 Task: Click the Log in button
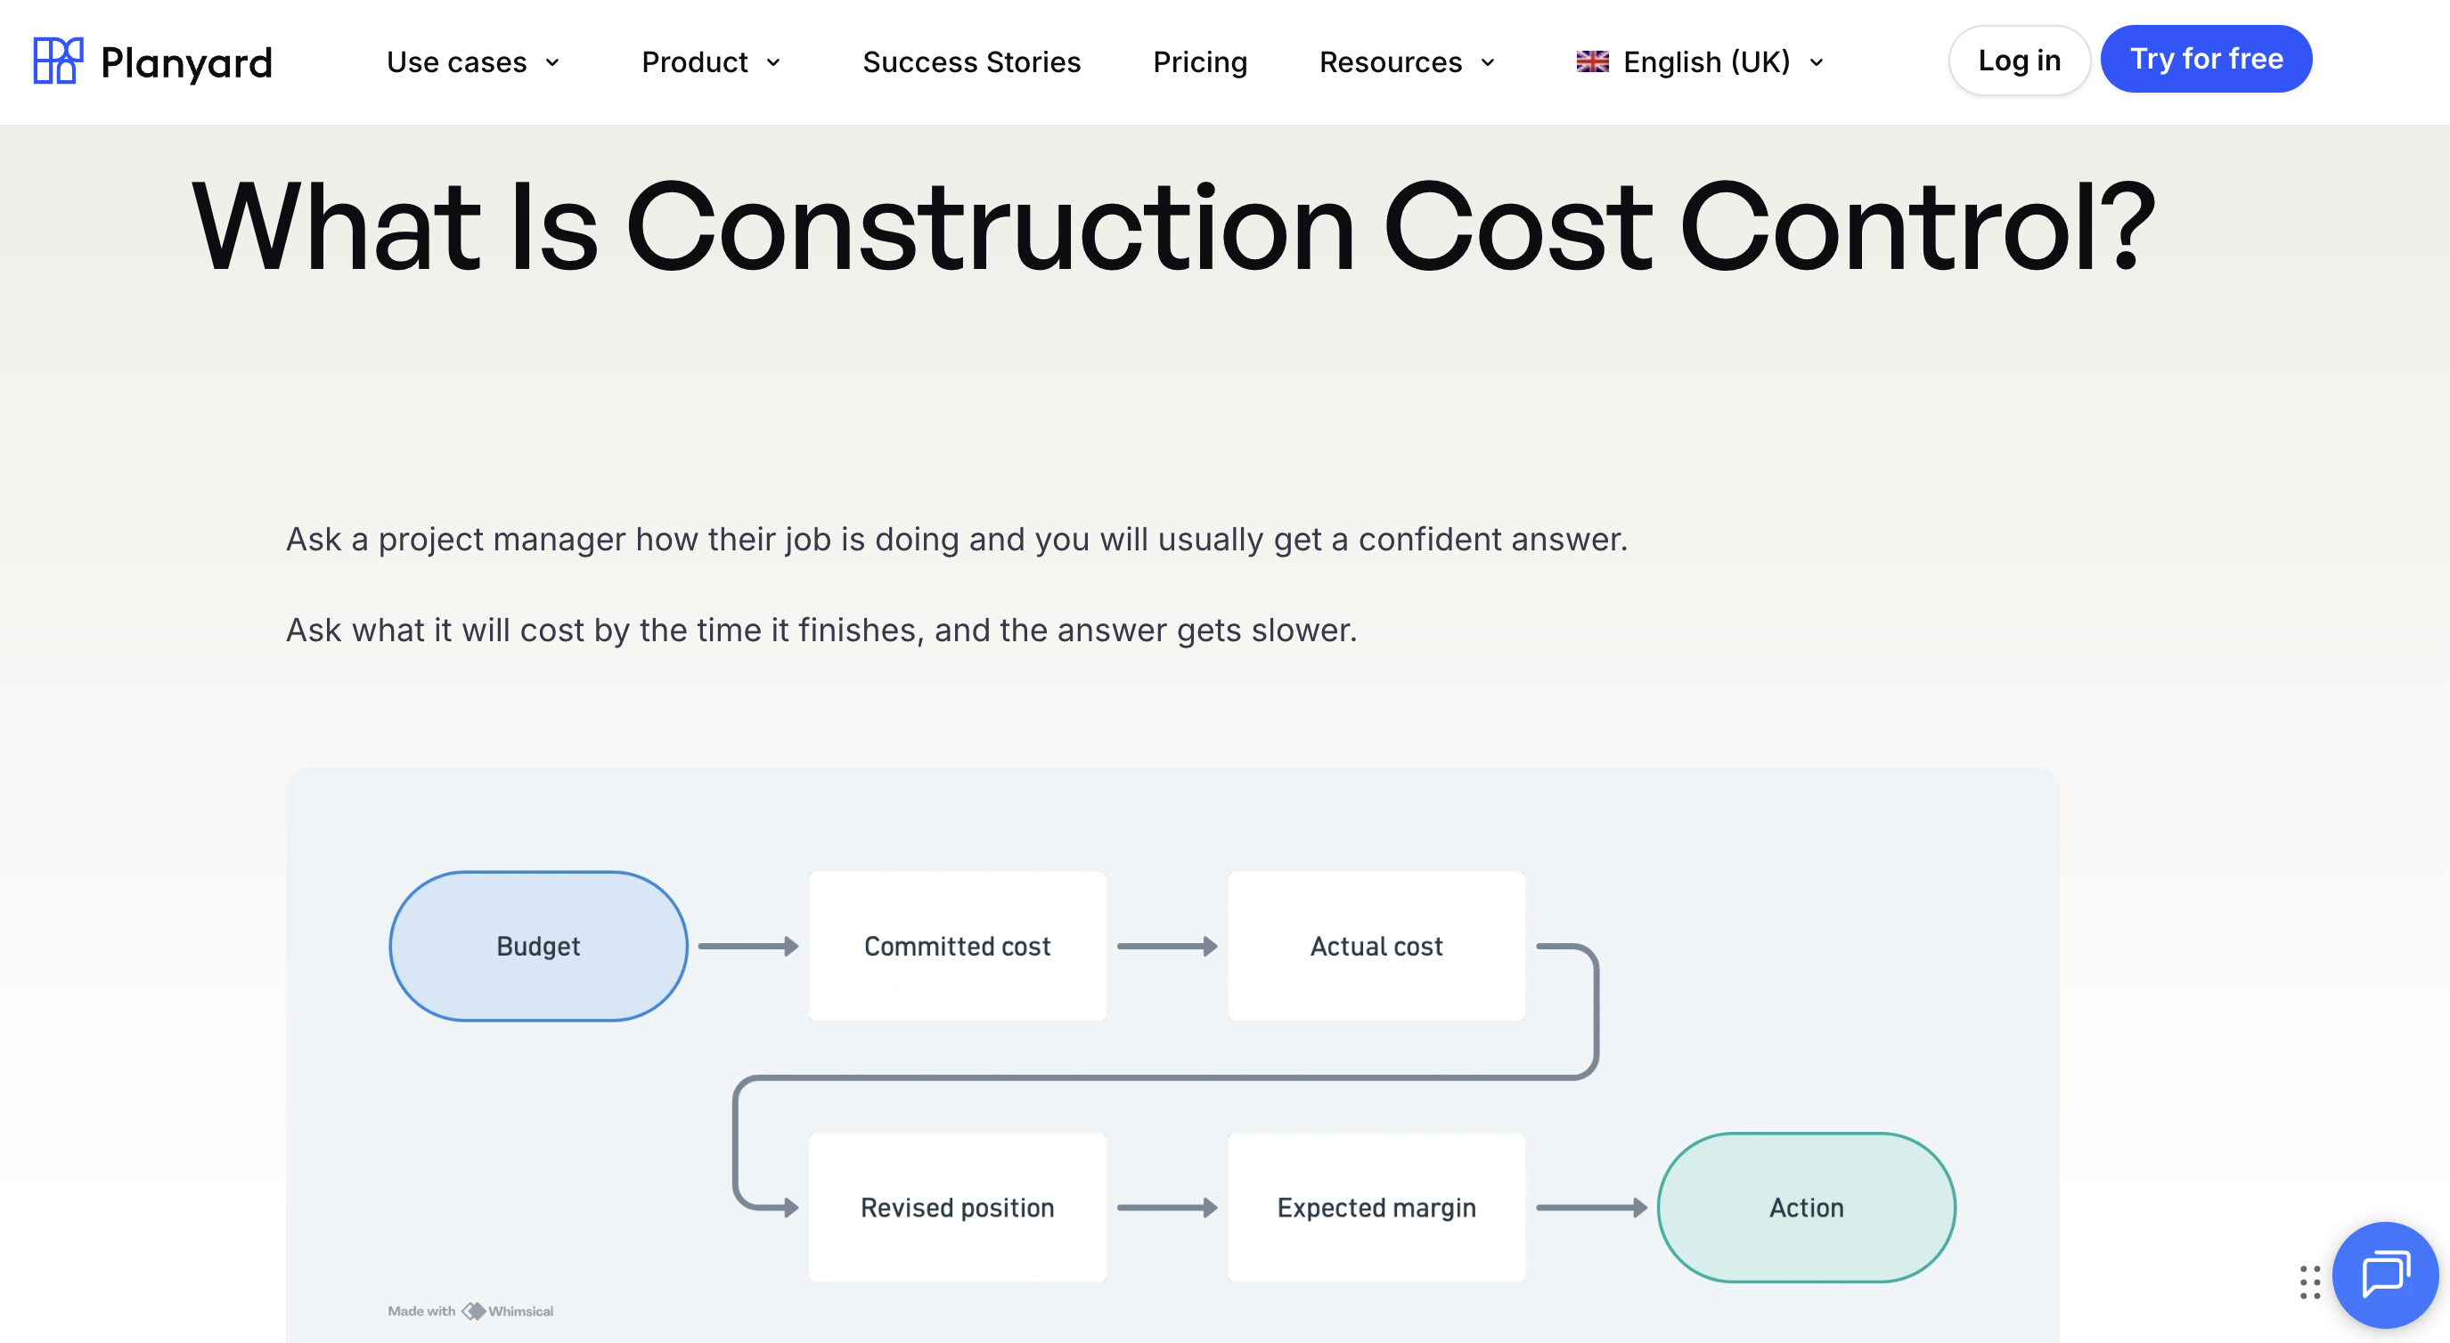[2018, 60]
